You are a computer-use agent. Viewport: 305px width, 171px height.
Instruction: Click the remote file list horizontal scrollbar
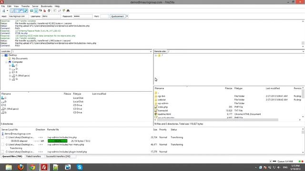tap(218, 120)
